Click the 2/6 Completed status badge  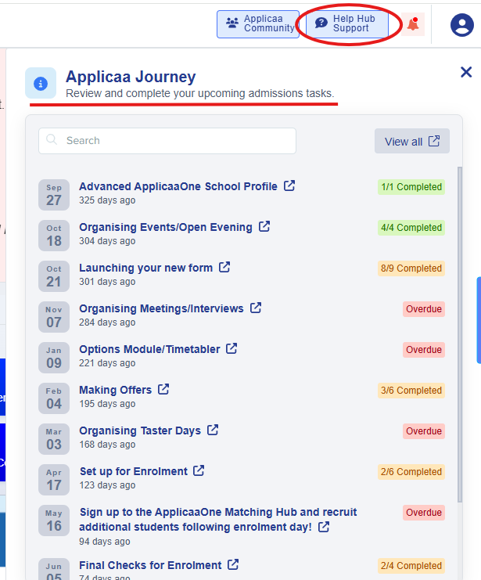click(411, 472)
